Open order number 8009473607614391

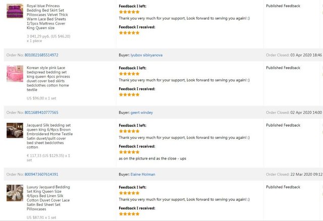(39, 175)
